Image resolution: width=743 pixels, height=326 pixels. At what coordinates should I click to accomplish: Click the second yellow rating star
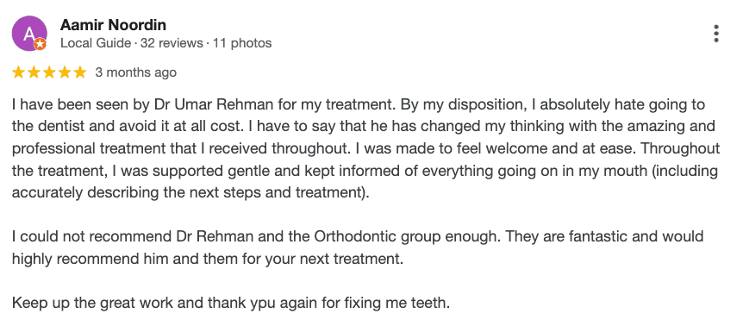pyautogui.click(x=34, y=72)
